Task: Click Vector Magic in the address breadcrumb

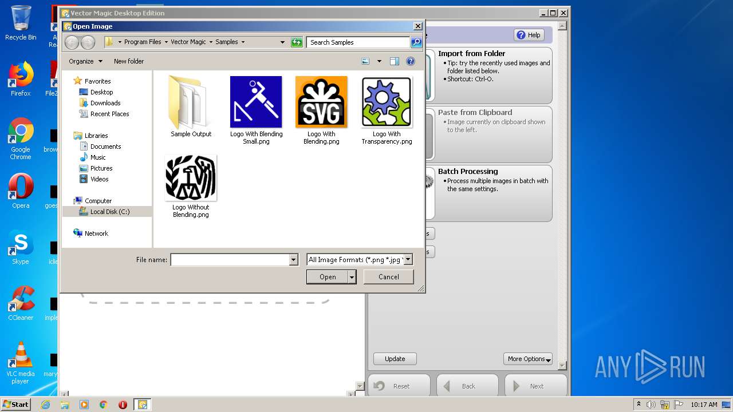Action: click(188, 42)
